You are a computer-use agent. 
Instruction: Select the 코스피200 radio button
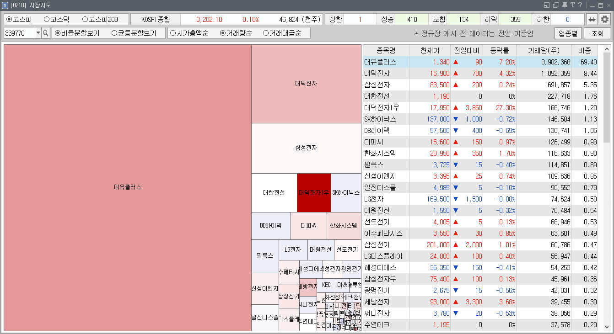click(x=100, y=19)
